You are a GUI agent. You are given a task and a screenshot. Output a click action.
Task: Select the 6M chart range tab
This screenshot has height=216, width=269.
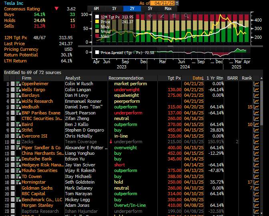tap(96, 8)
